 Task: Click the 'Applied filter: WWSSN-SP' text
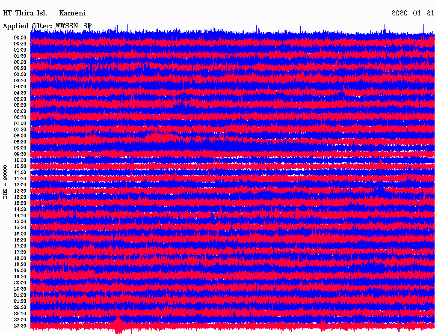(47, 26)
